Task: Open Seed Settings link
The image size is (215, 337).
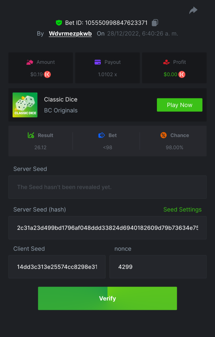Action: tap(182, 210)
